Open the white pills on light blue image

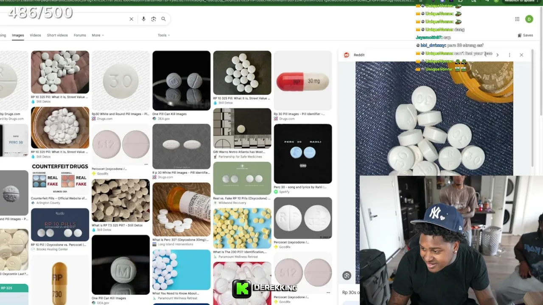click(181, 270)
